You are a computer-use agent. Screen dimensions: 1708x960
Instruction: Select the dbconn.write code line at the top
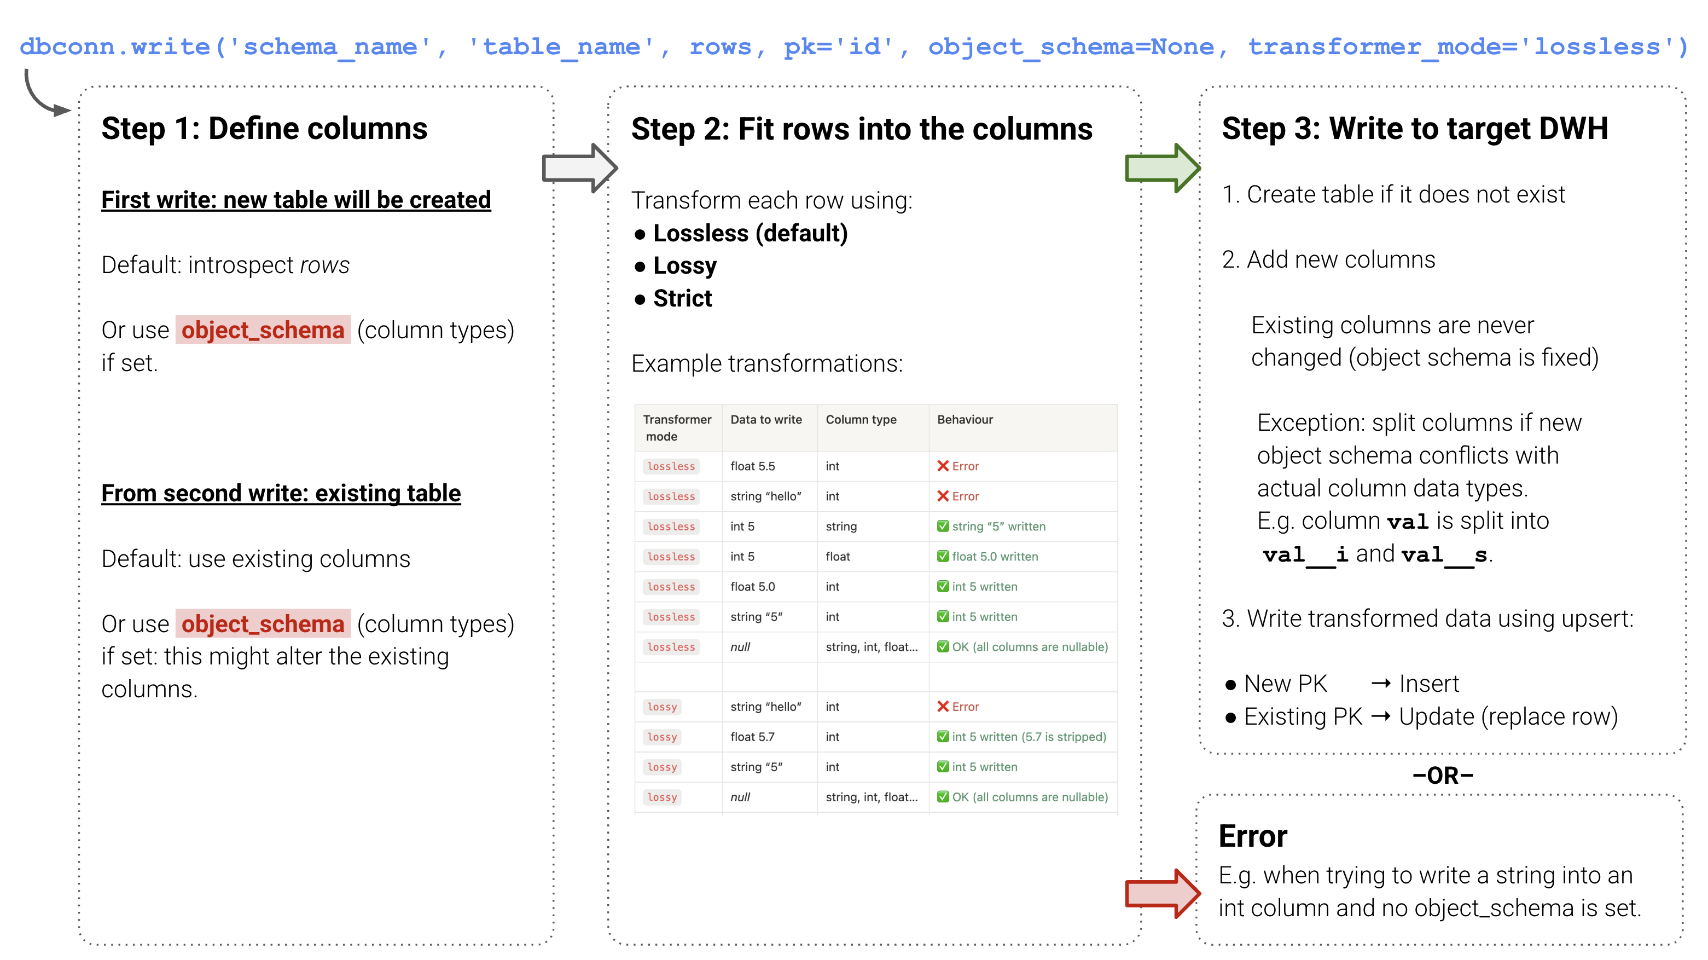[x=853, y=47]
